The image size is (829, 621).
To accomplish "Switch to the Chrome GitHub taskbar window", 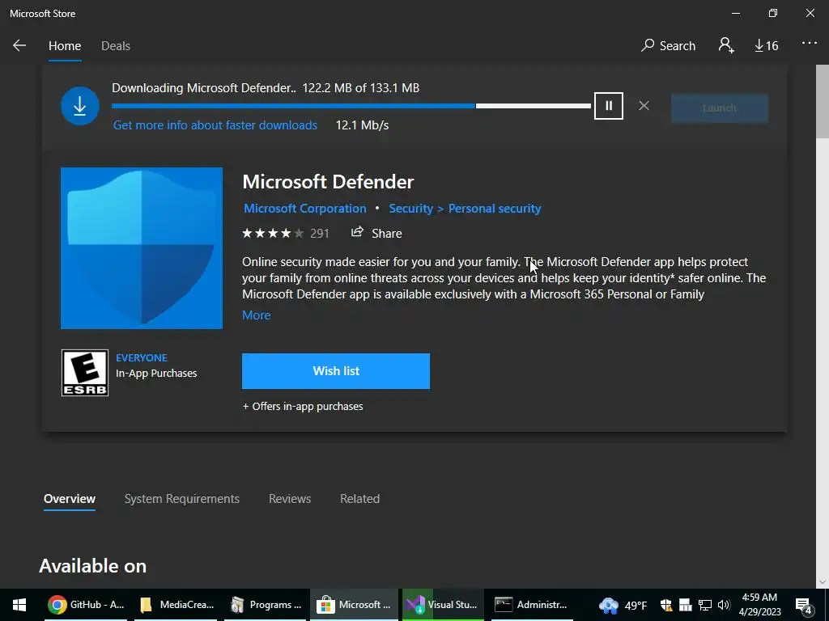I will 86,605.
